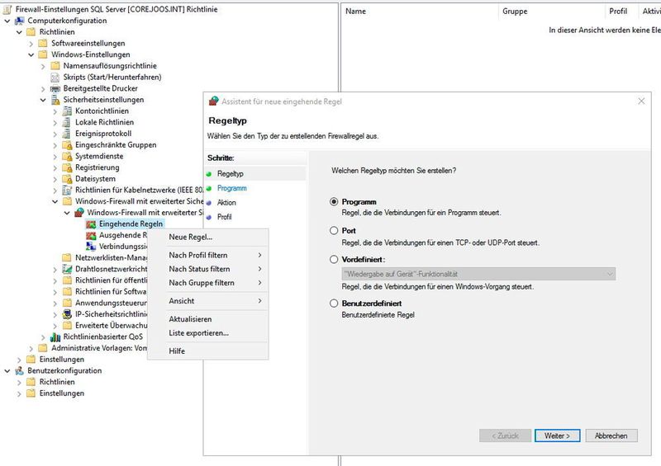Screen dimensions: 661x466
Task: Expand the Richtlinienbasierter QoS node
Action: click(x=43, y=337)
